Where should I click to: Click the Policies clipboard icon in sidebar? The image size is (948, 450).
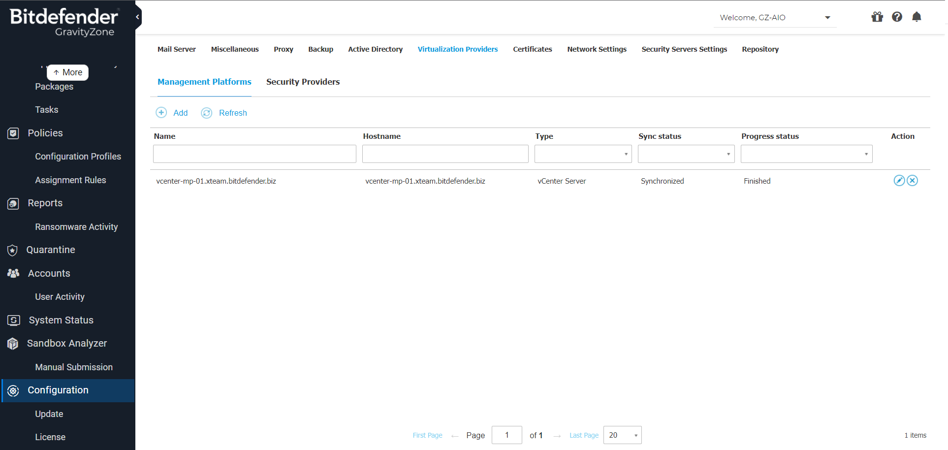pyautogui.click(x=14, y=133)
